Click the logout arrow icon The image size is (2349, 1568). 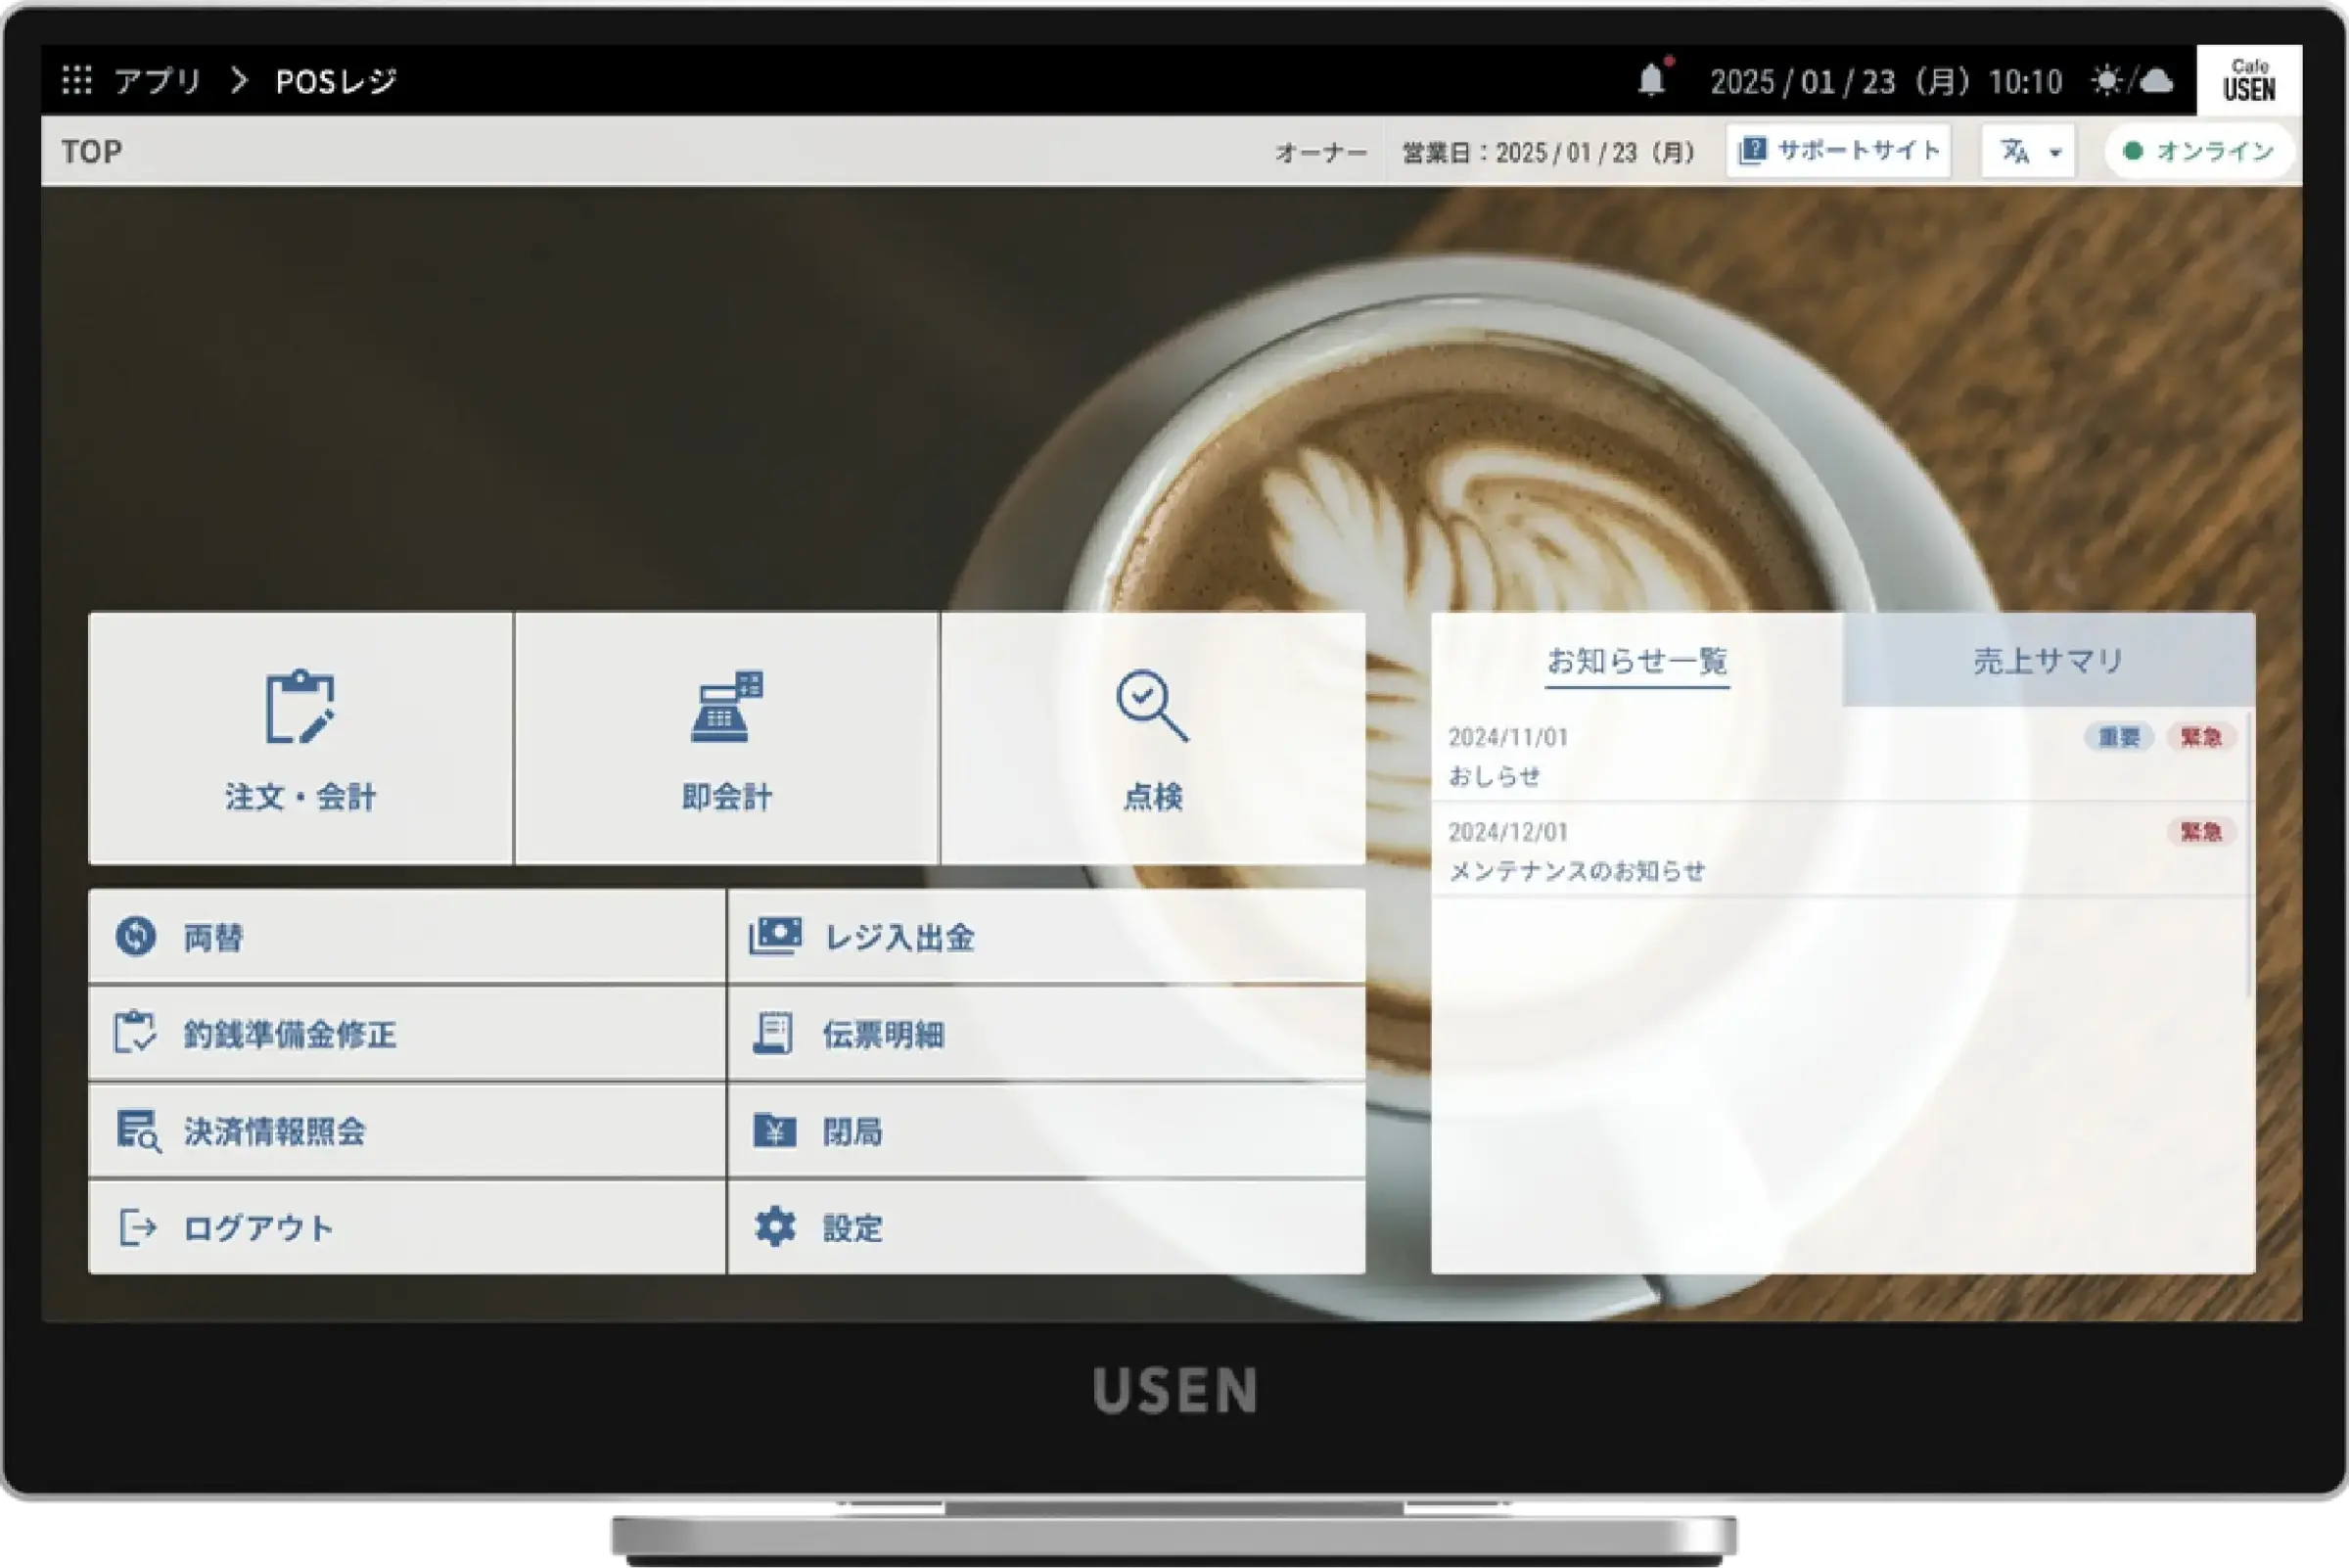click(138, 1227)
